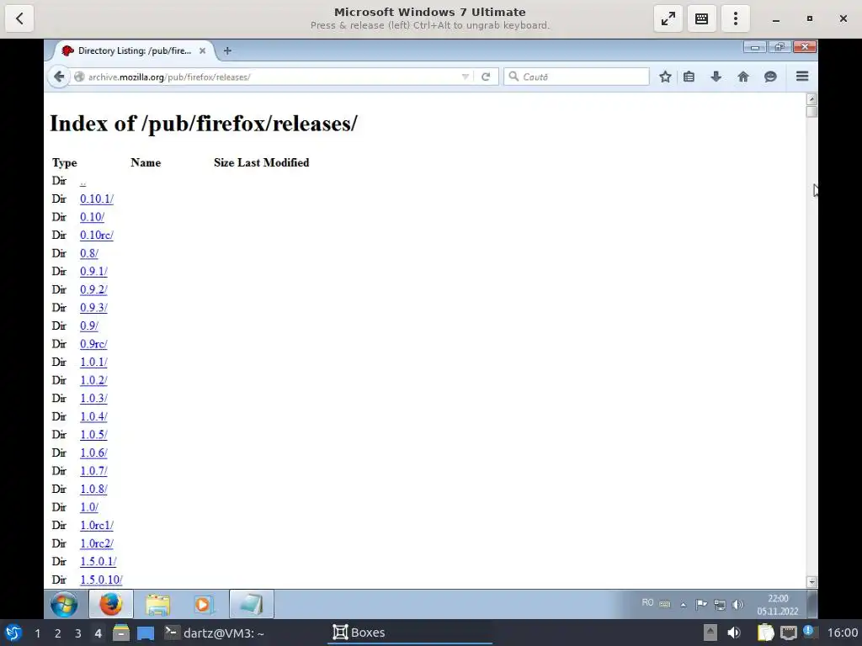This screenshot has width=862, height=646.
Task: Select Boxes entry in host taskbar
Action: [x=410, y=633]
